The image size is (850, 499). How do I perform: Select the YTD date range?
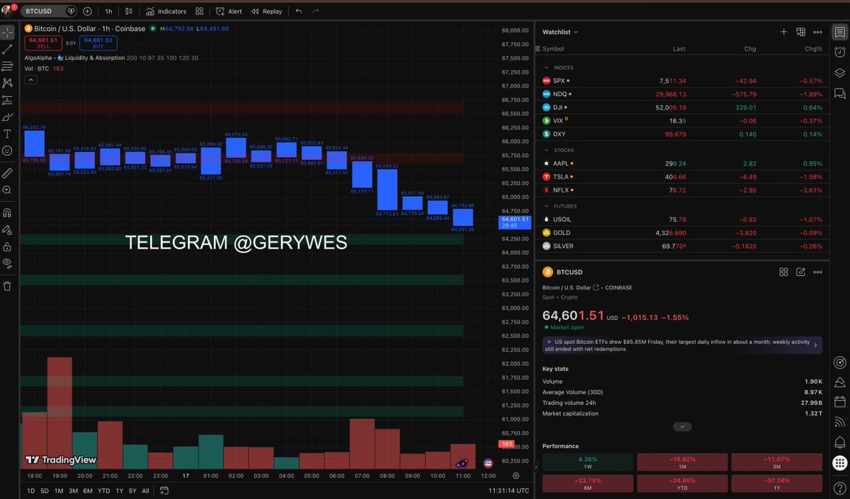pyautogui.click(x=103, y=491)
